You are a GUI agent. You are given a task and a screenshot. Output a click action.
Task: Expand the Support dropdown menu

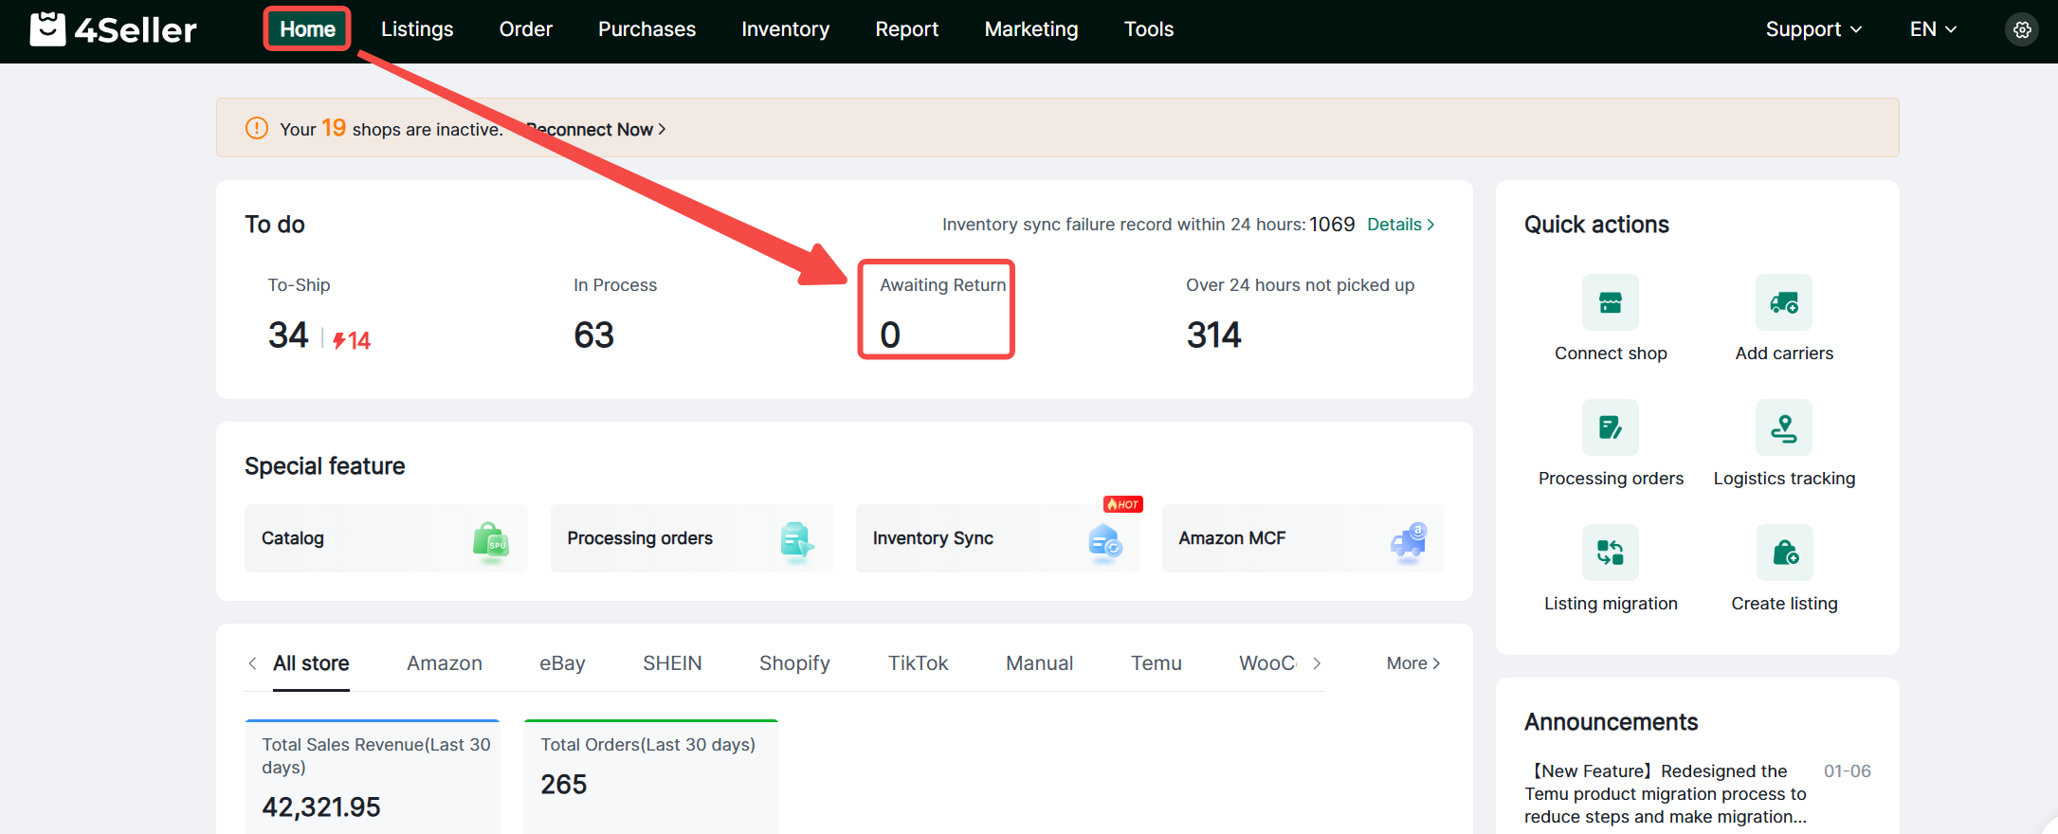(x=1812, y=29)
